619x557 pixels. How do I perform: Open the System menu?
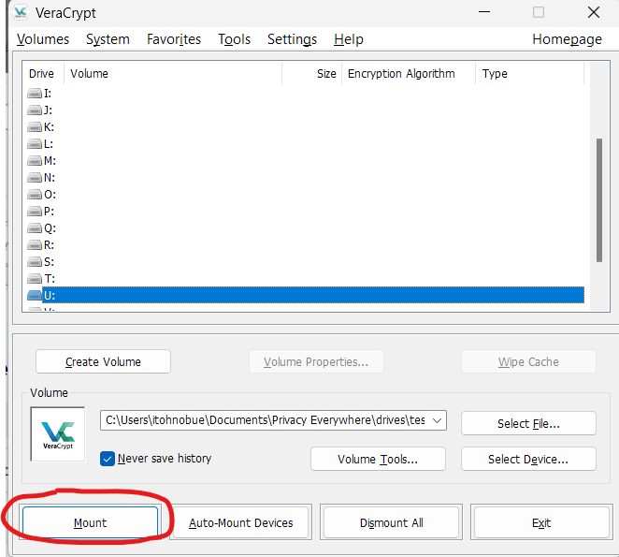point(108,39)
